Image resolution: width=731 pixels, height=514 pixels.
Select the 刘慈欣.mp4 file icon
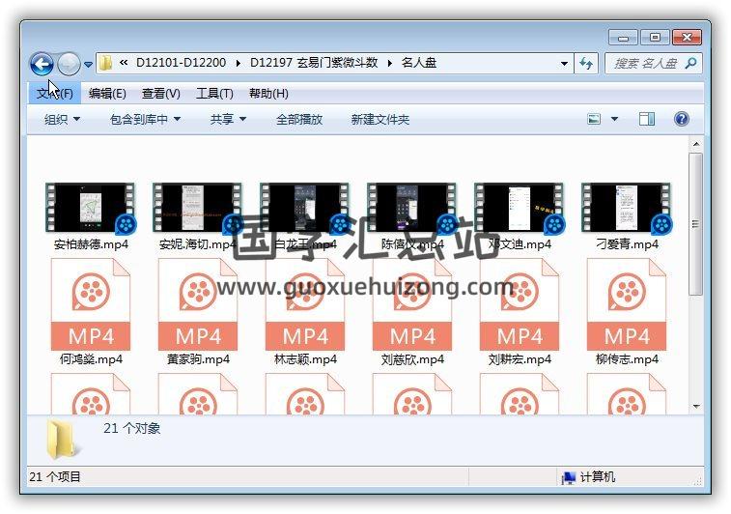[x=412, y=304]
